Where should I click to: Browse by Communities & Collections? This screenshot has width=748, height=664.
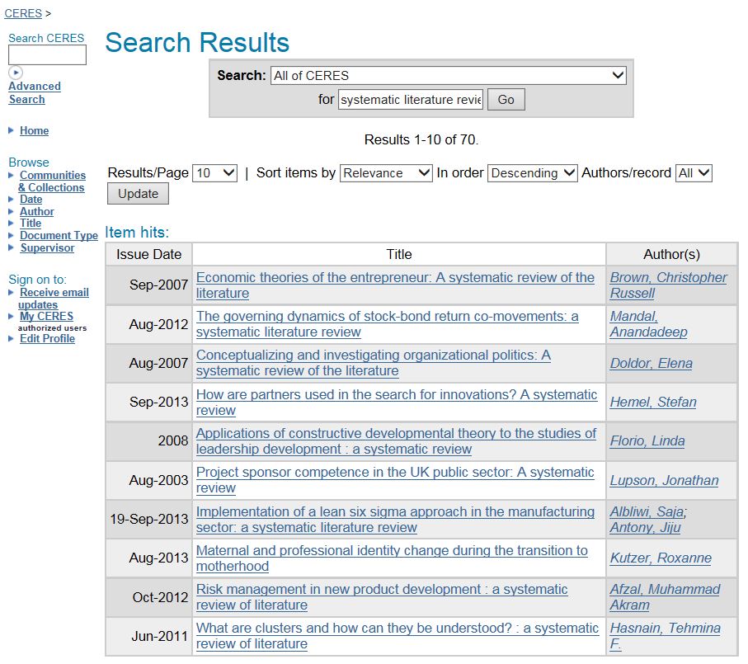point(52,181)
